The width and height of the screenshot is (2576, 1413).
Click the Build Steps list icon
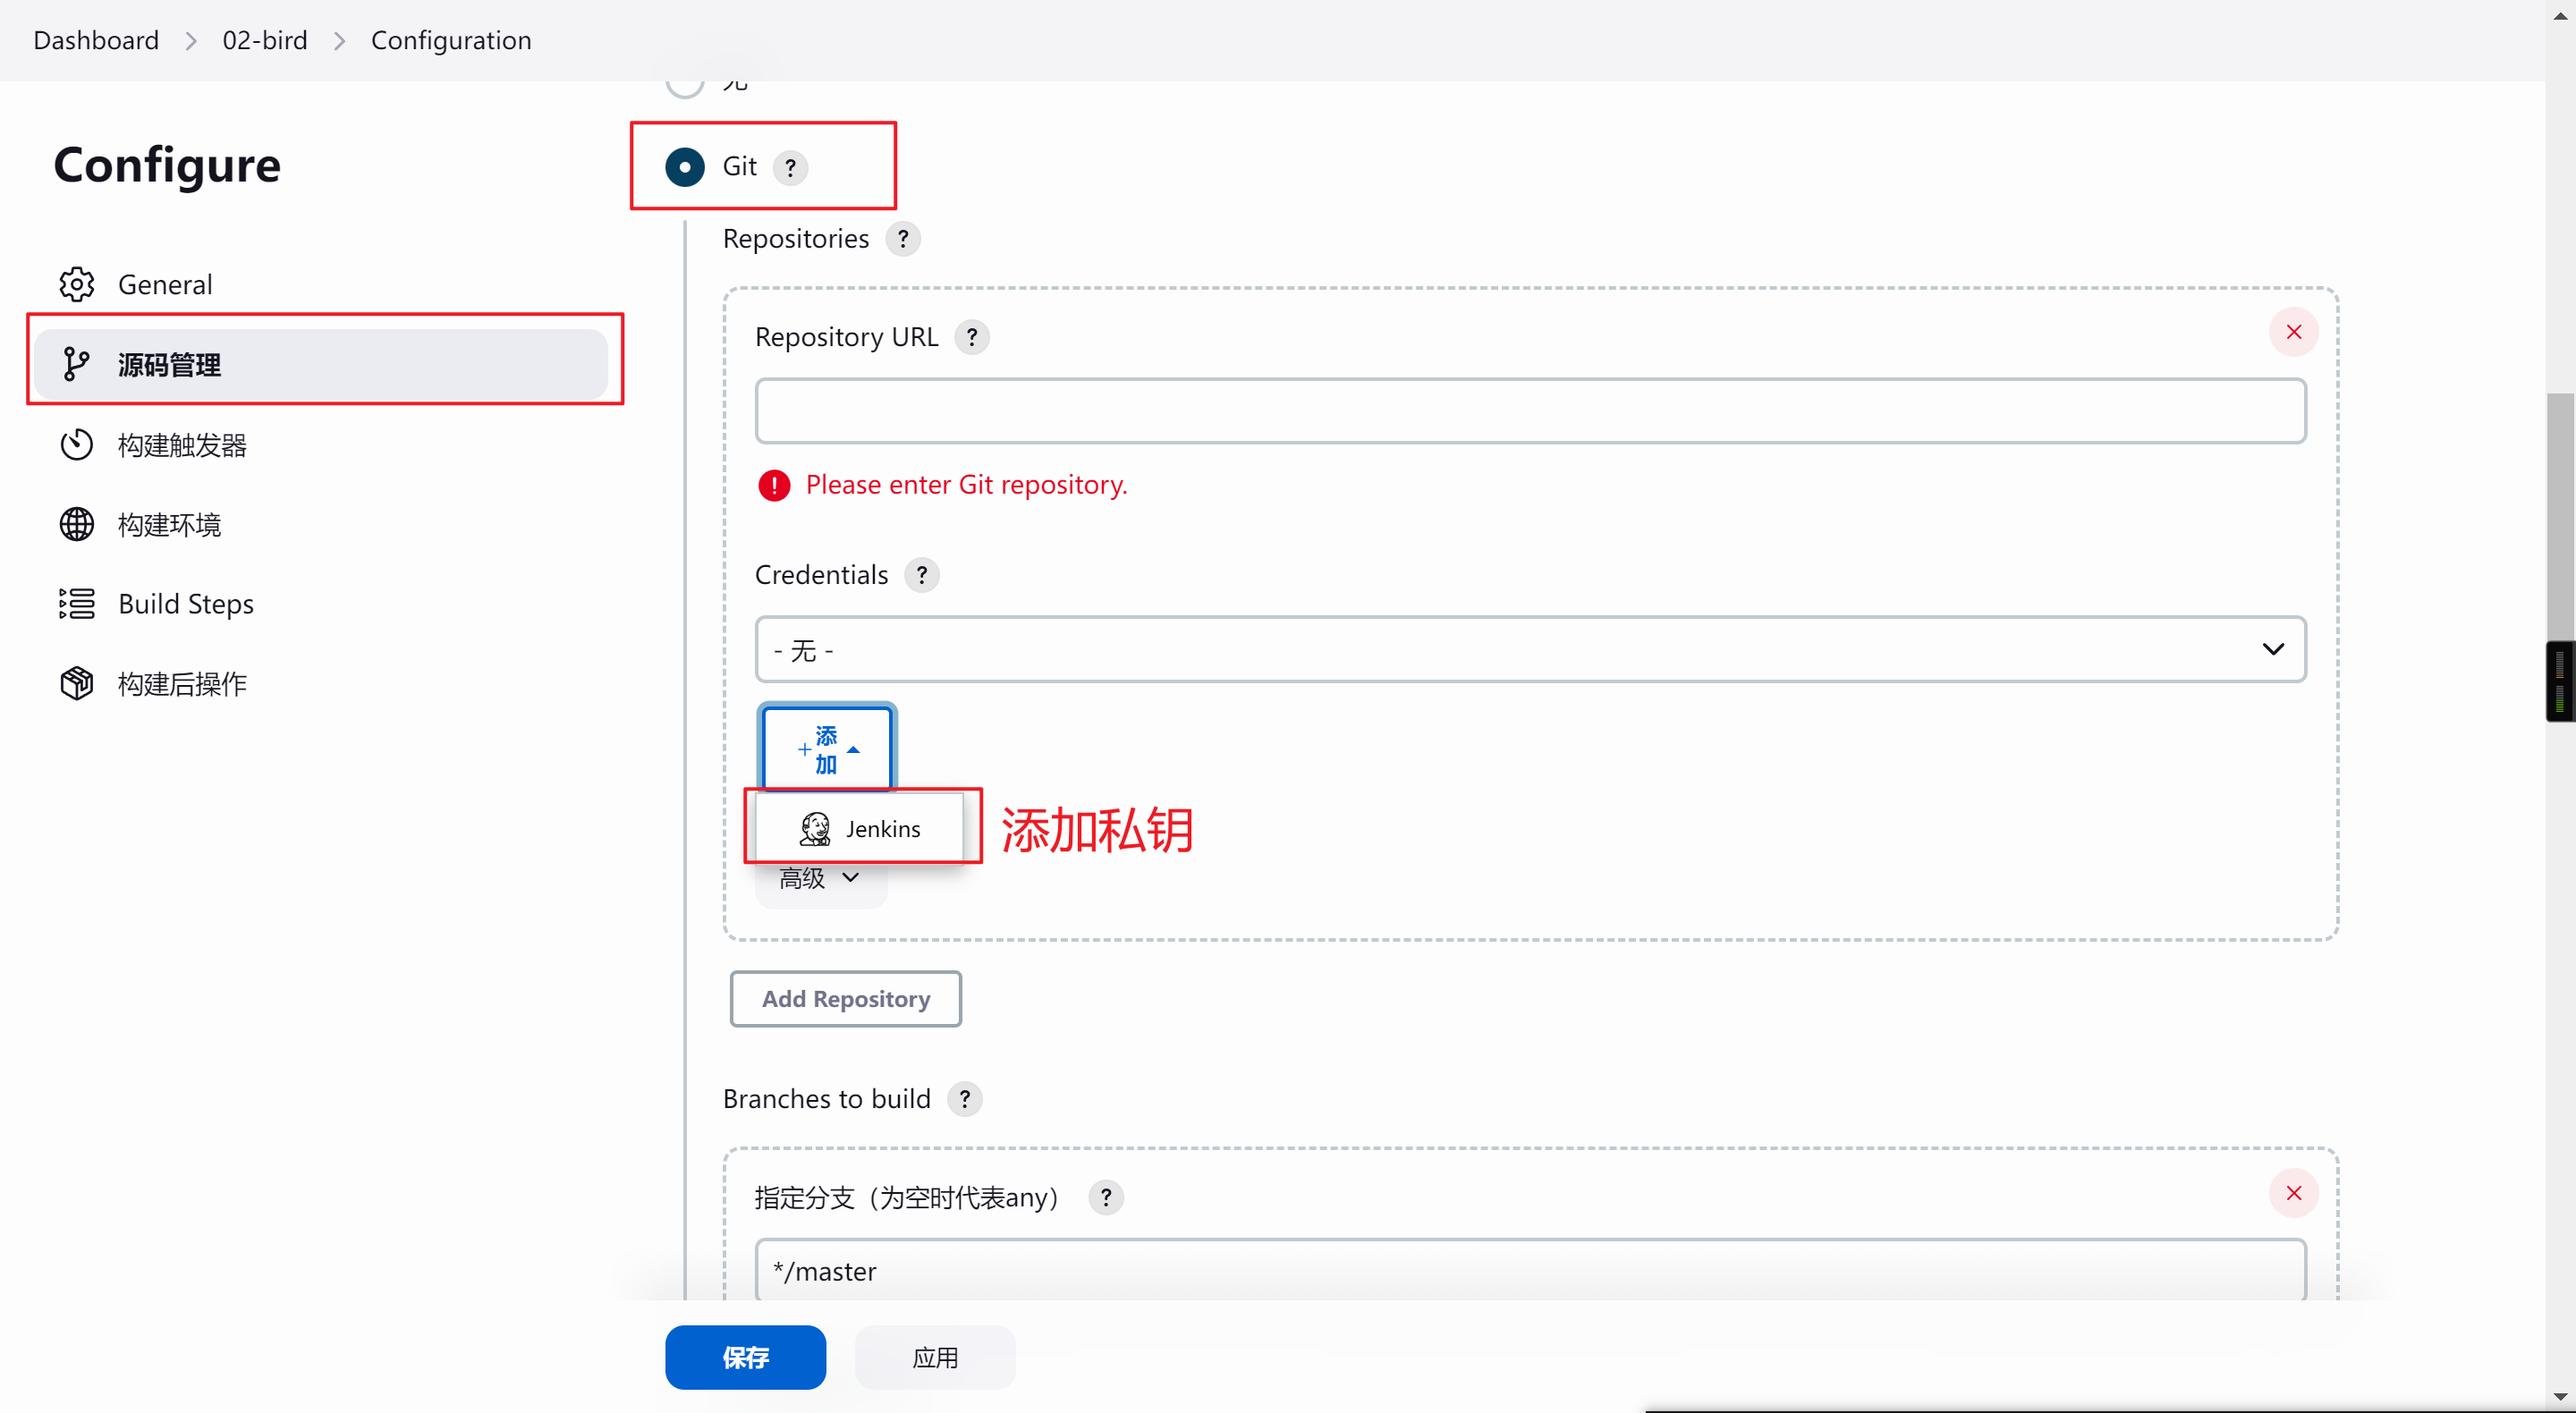pyautogui.click(x=76, y=604)
